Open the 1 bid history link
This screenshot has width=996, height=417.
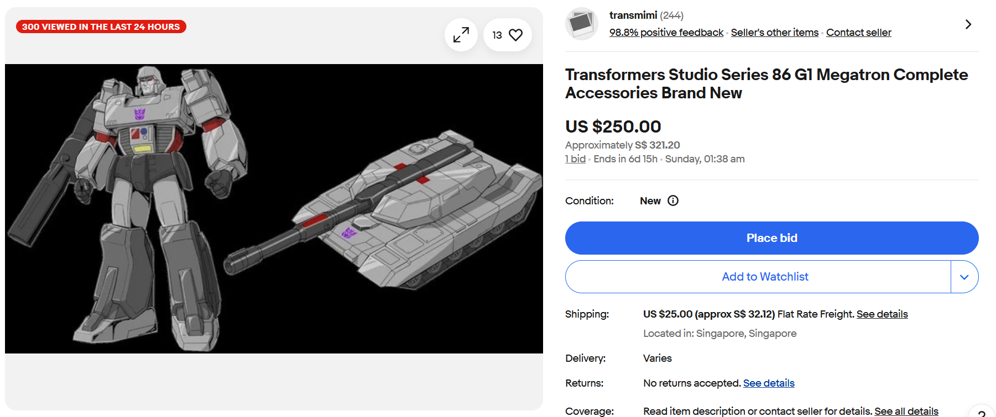575,159
